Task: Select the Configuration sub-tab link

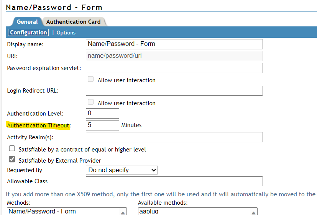Action: point(29,33)
